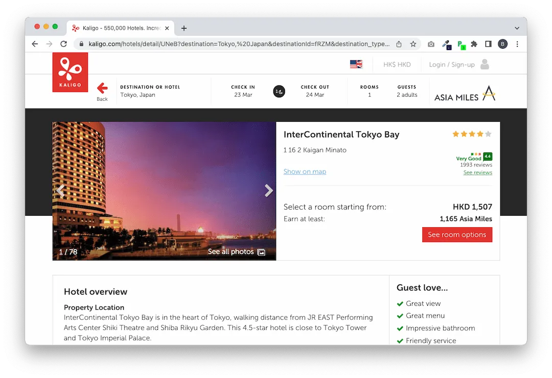Reload the page
This screenshot has width=552, height=378.
(x=63, y=44)
